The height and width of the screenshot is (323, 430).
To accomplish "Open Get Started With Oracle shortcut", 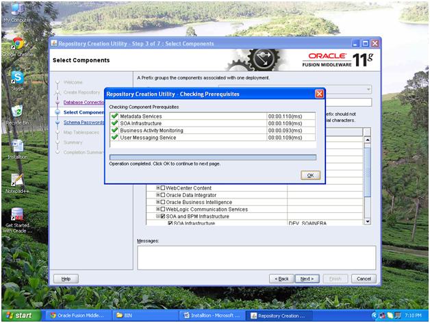I will tap(17, 220).
